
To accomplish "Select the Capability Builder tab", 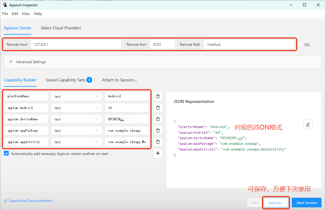I will (x=20, y=80).
